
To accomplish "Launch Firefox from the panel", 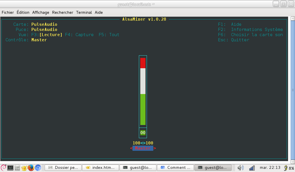I will tap(31, 168).
